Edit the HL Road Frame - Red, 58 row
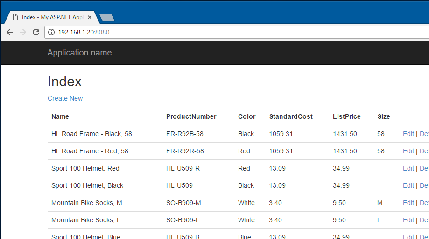 pyautogui.click(x=408, y=151)
